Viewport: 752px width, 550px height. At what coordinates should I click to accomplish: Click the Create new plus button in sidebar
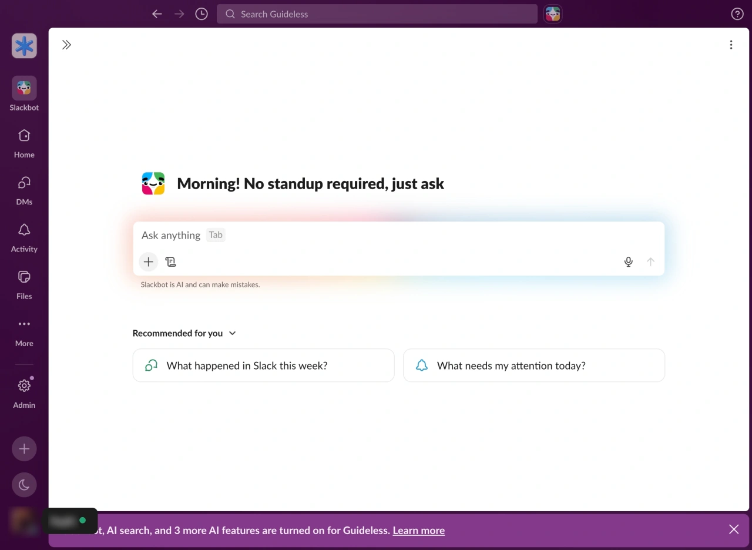[24, 449]
